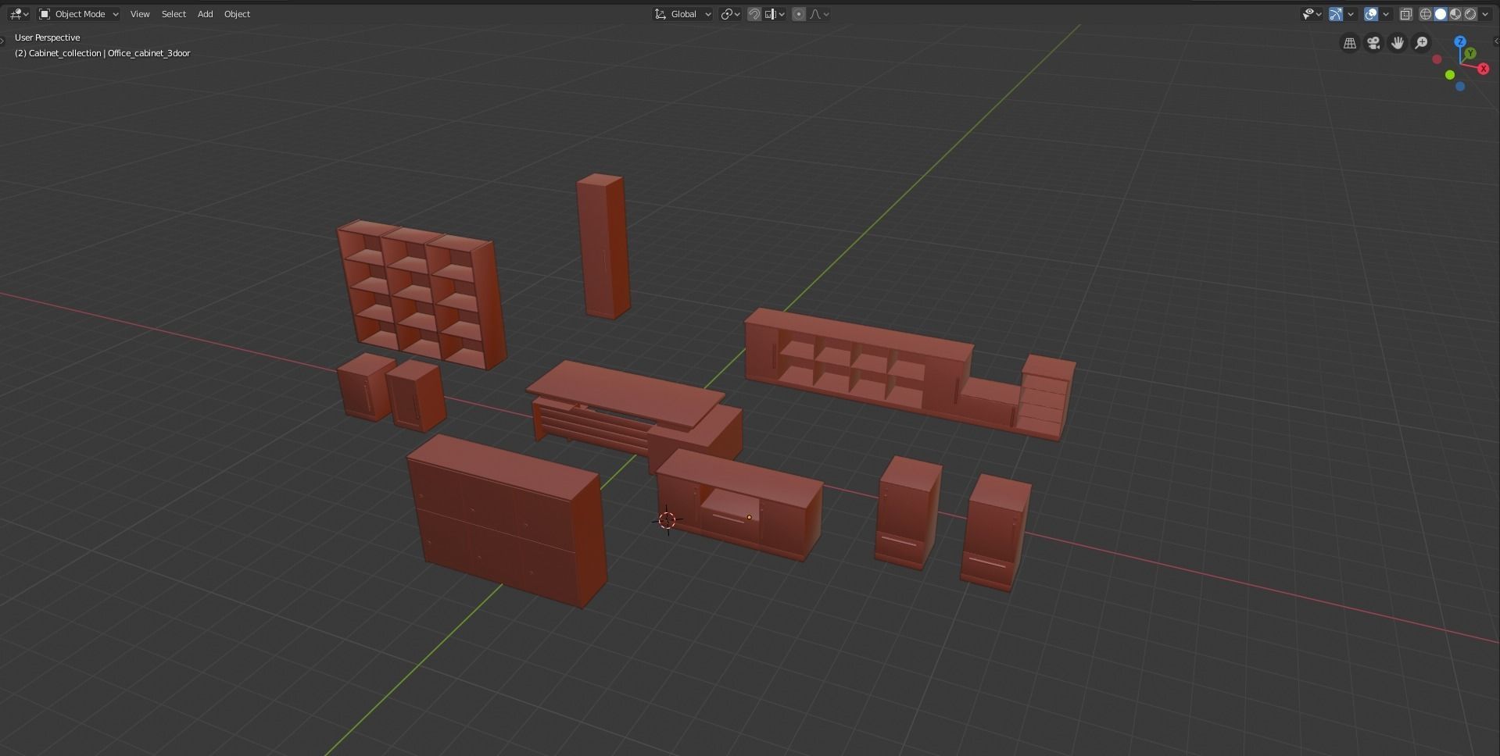Open the Global transform orientation dropdown
Viewport: 1500px width, 756px height.
tap(683, 14)
